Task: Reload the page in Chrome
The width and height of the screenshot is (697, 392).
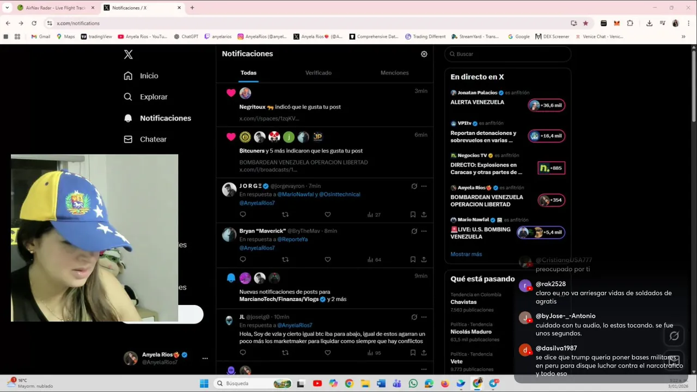Action: 34,23
